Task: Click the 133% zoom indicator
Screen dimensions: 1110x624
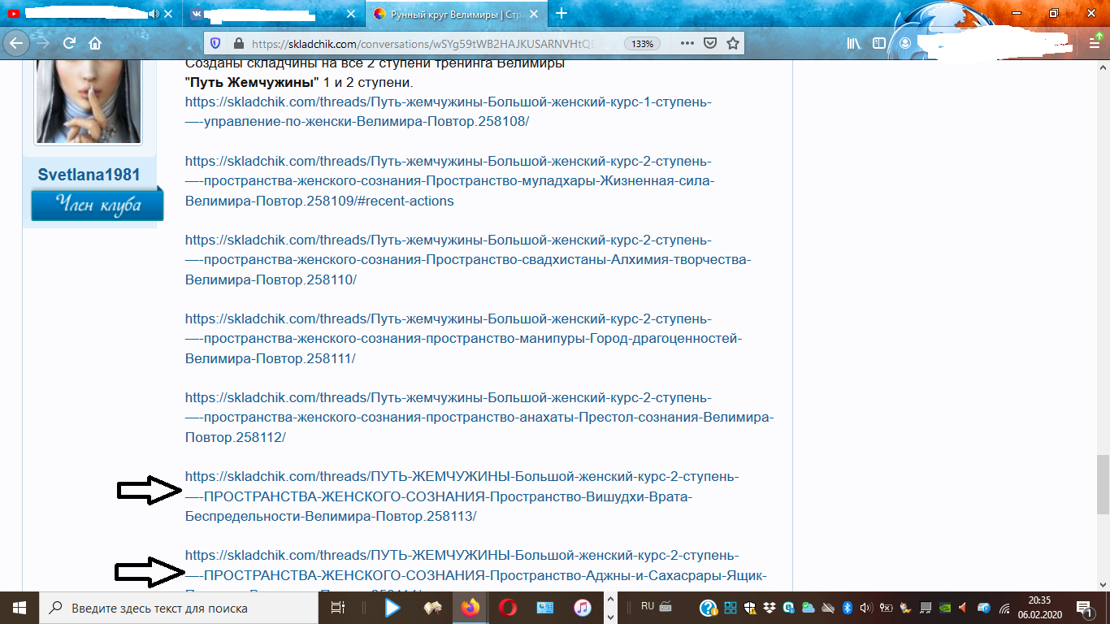Action: 642,45
